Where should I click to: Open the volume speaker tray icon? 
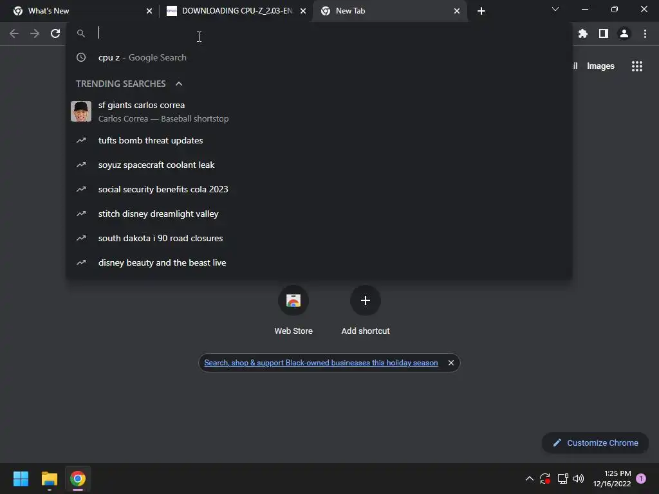pyautogui.click(x=579, y=479)
